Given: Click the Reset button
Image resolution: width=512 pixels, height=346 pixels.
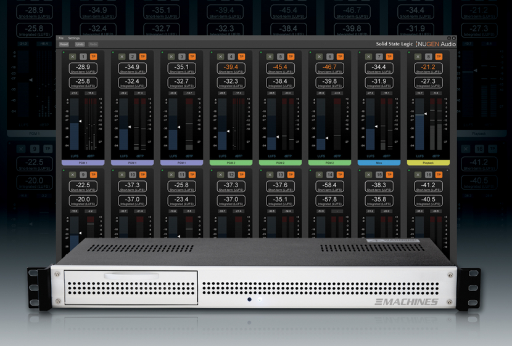Looking at the screenshot, I should [64, 44].
